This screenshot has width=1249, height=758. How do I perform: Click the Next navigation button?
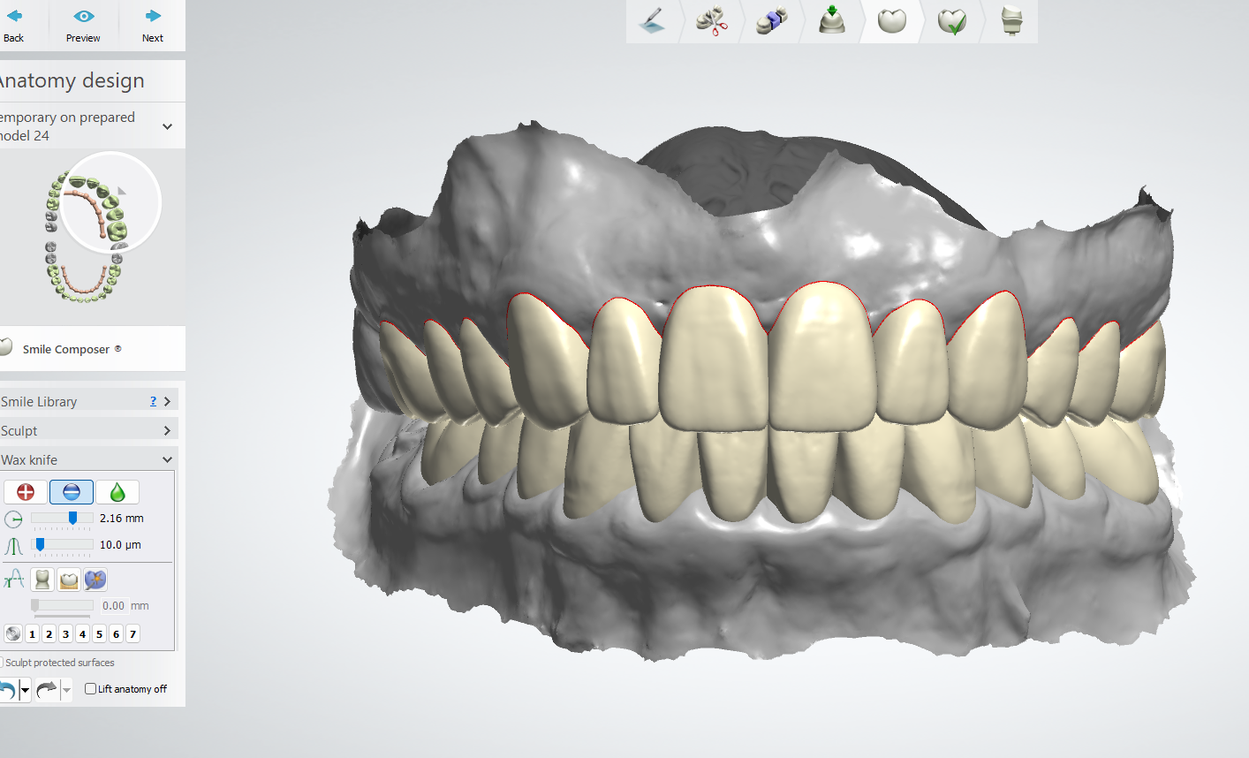pos(153,25)
